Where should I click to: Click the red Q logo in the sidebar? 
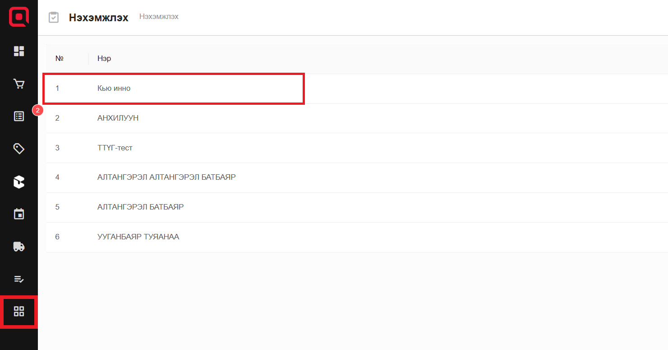[x=19, y=17]
